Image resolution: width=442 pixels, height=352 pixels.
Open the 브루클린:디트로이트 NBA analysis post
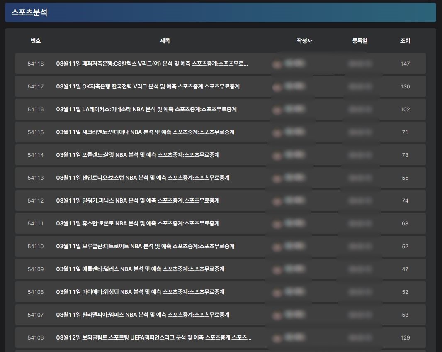145,246
